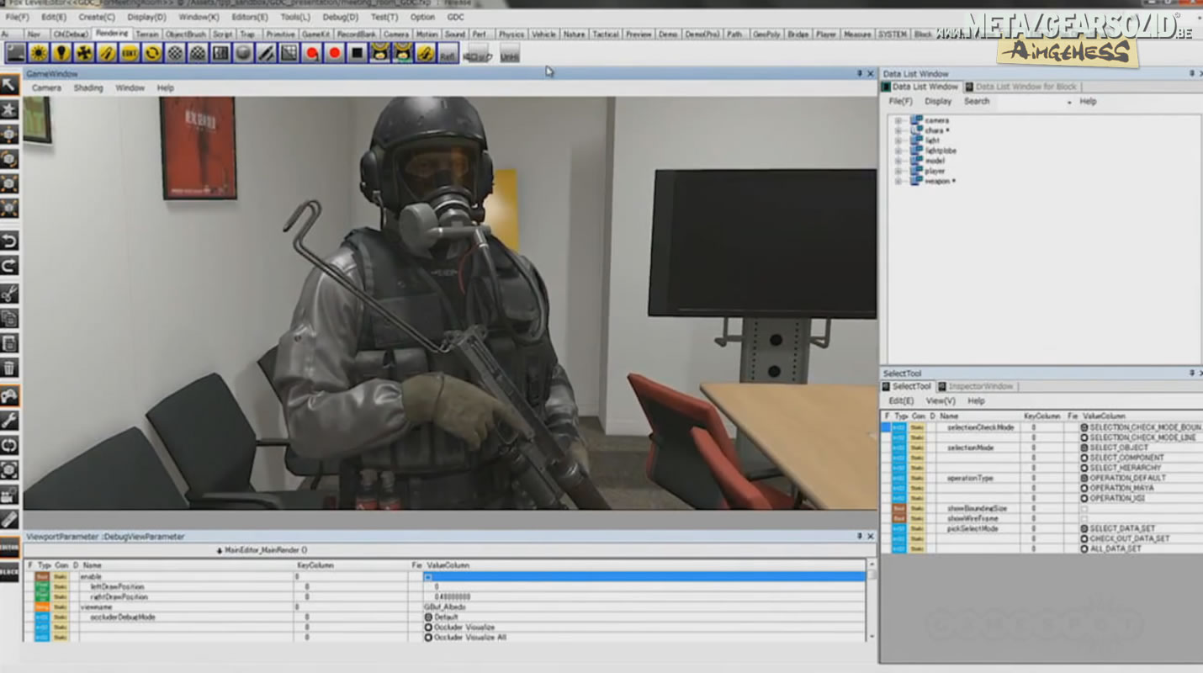
Task: Click the sun light icon in rendering toolbar
Action: pyautogui.click(x=39, y=53)
